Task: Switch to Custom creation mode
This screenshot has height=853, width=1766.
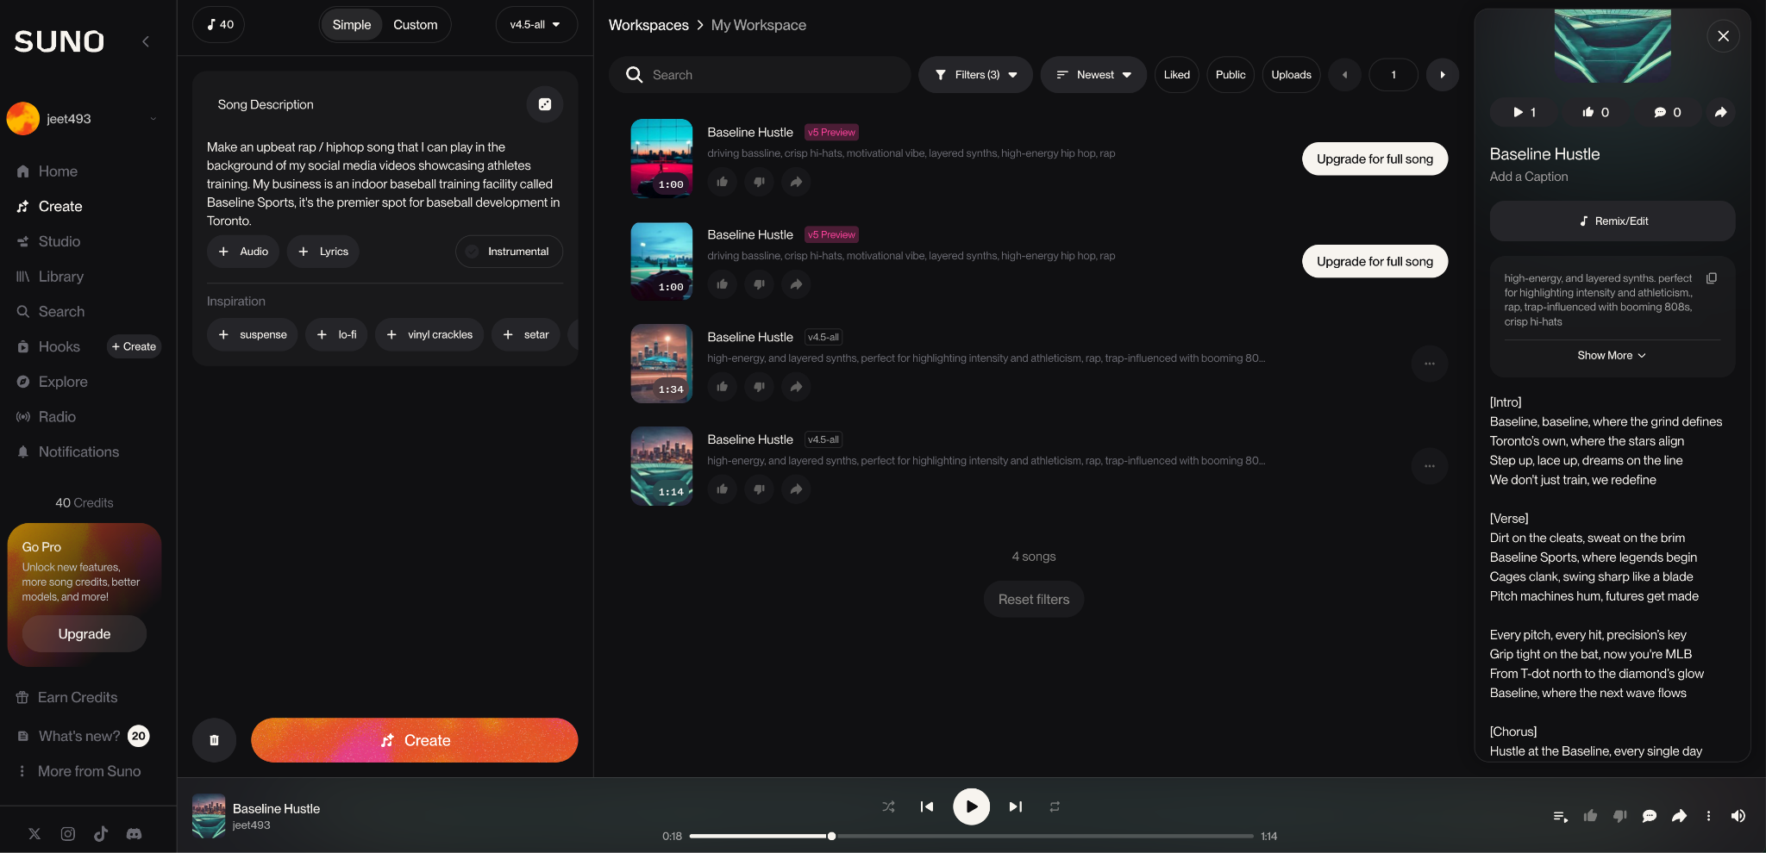Action: 416,25
